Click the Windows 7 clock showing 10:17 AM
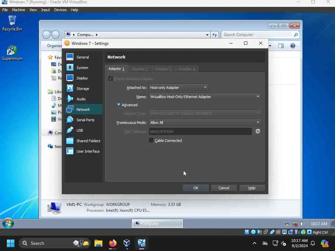This screenshot has height=251, width=335. pos(319,224)
